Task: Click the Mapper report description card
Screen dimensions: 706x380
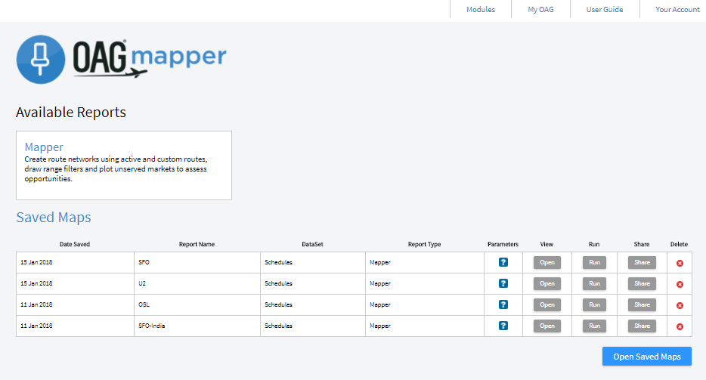Action: pos(124,165)
